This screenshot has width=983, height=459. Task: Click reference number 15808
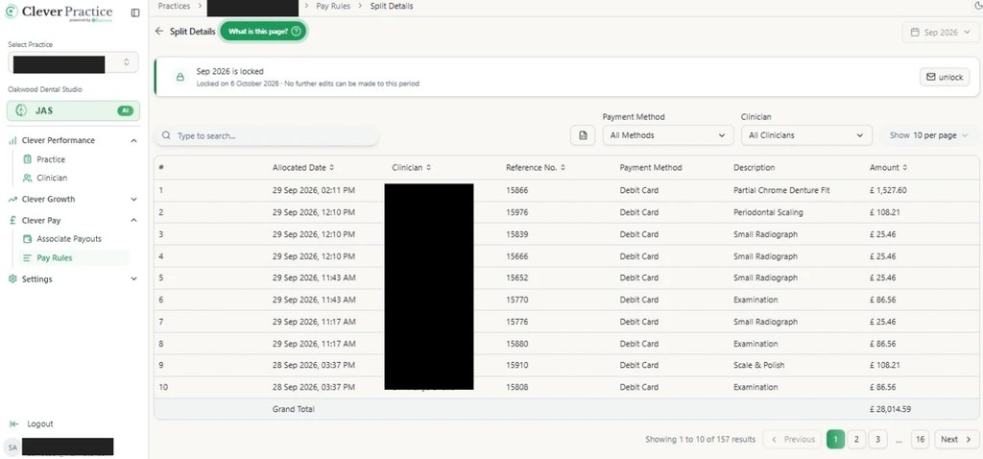[516, 388]
